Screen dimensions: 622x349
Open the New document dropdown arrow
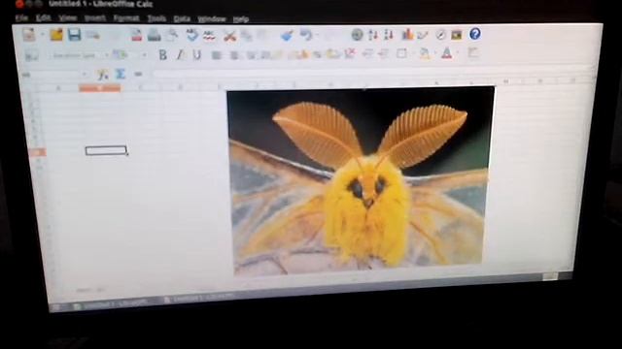[42, 35]
